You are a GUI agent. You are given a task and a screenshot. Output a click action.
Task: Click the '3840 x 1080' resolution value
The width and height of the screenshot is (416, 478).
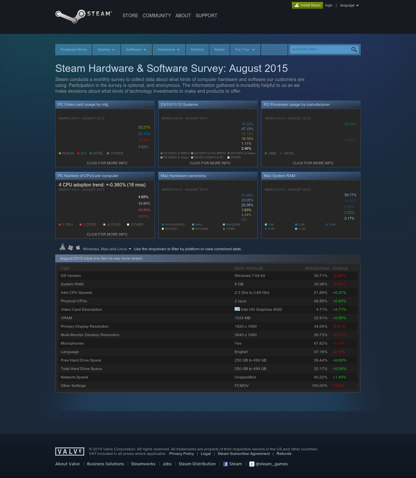click(x=246, y=335)
